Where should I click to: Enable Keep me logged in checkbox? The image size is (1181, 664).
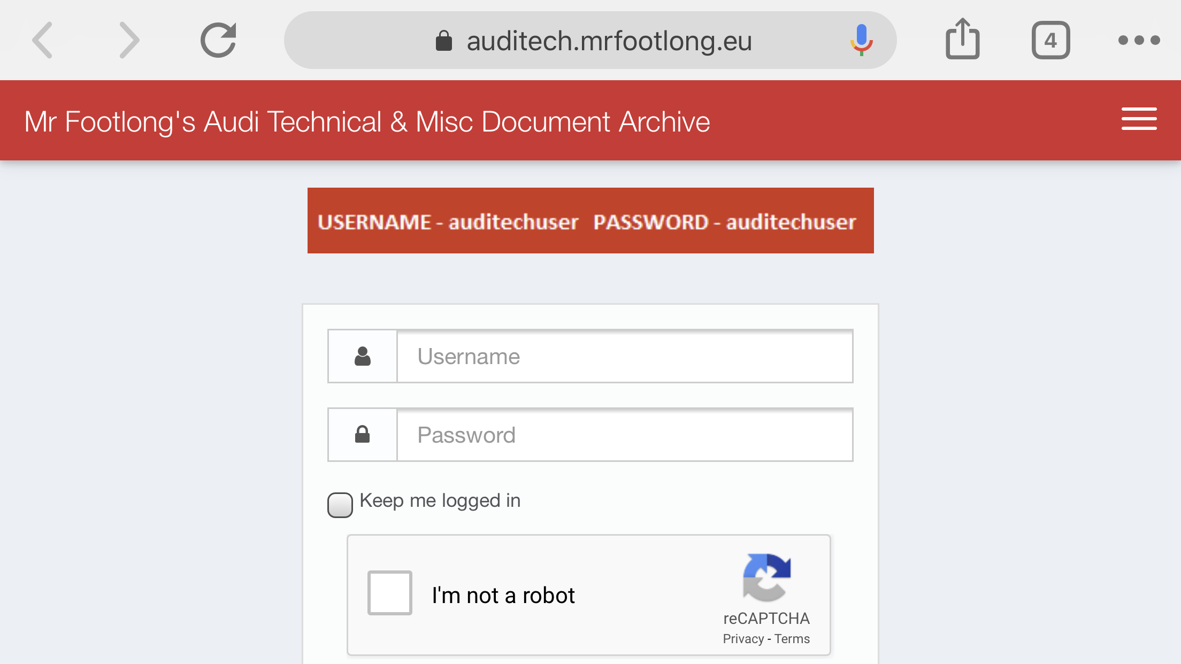pos(340,505)
